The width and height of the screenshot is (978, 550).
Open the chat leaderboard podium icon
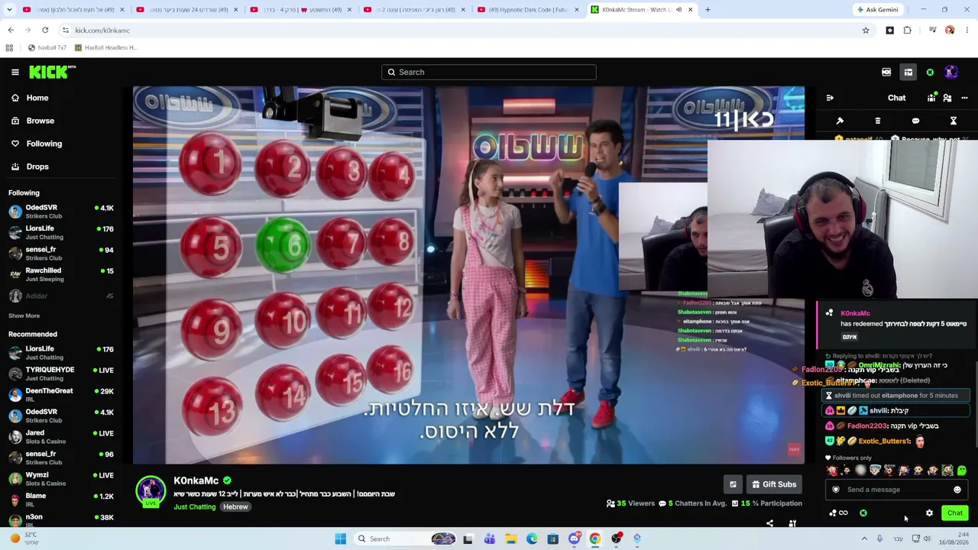[931, 98]
